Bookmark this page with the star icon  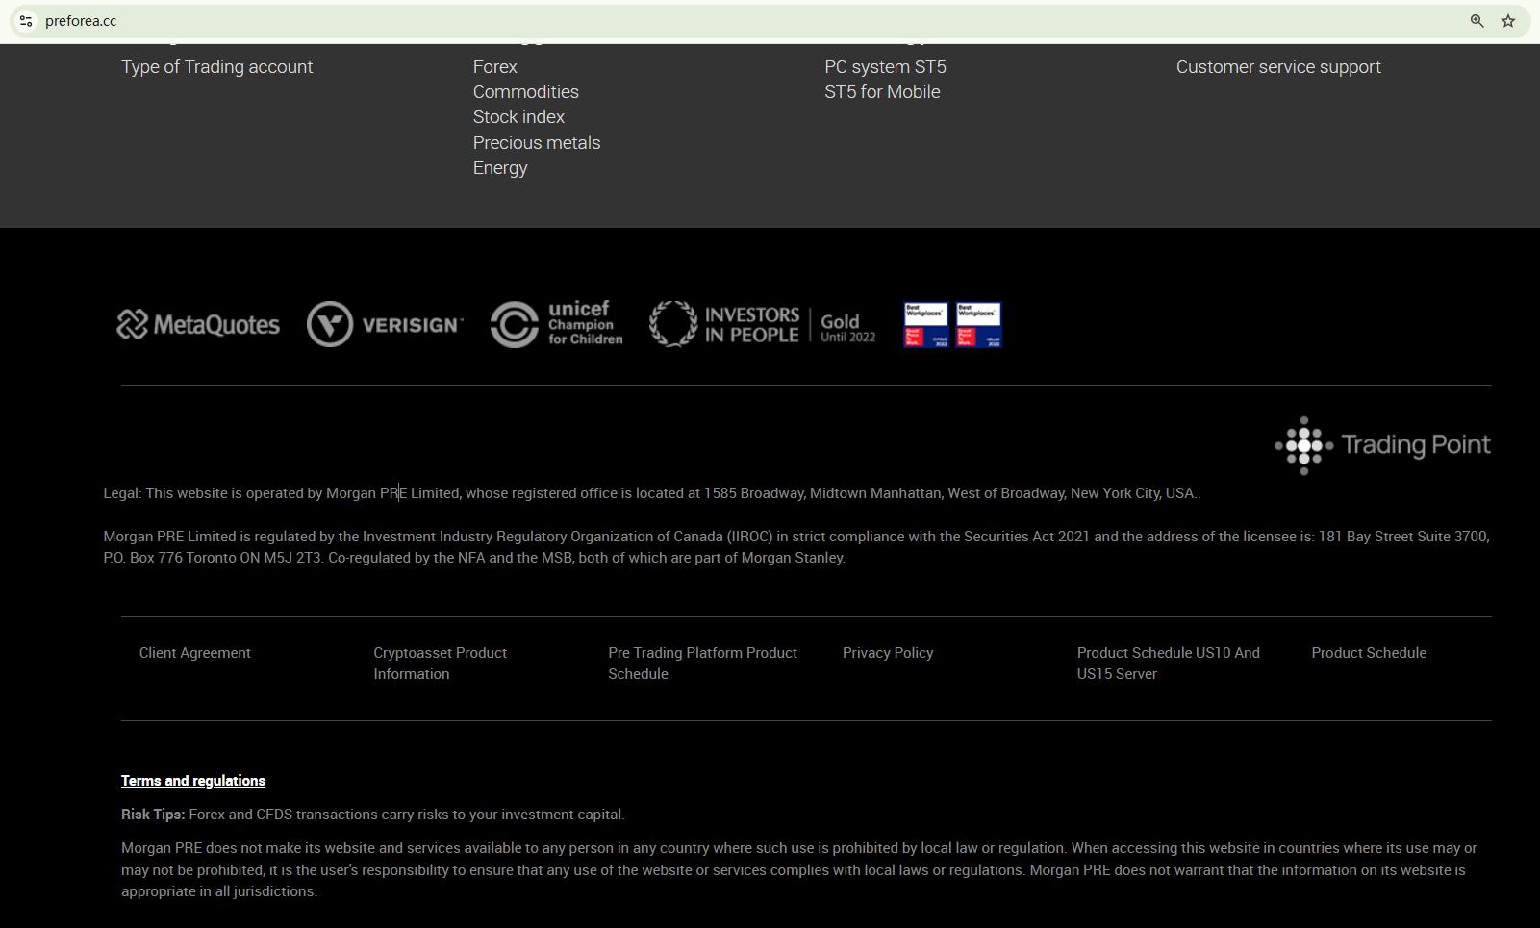1508,21
